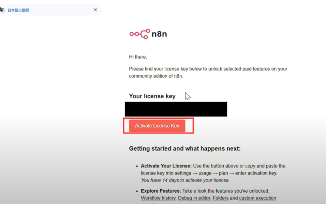Click the community edition of n8n text
Image resolution: width=326 pixels, height=204 pixels.
156,76
